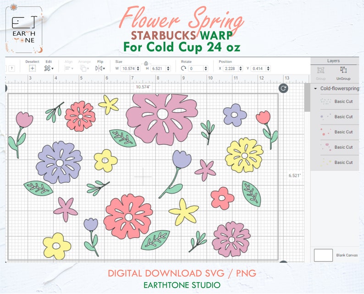Select the Basic Cut layer with the green dots thumbnail
364x294 pixels.
pyautogui.click(x=339, y=102)
